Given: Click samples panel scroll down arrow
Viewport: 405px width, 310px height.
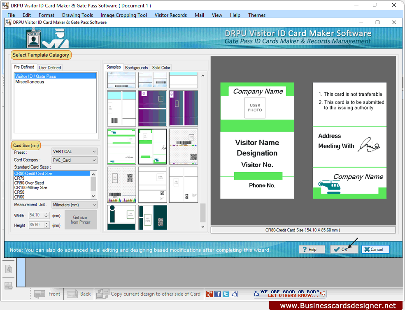Looking at the screenshot, I should pyautogui.click(x=203, y=227).
